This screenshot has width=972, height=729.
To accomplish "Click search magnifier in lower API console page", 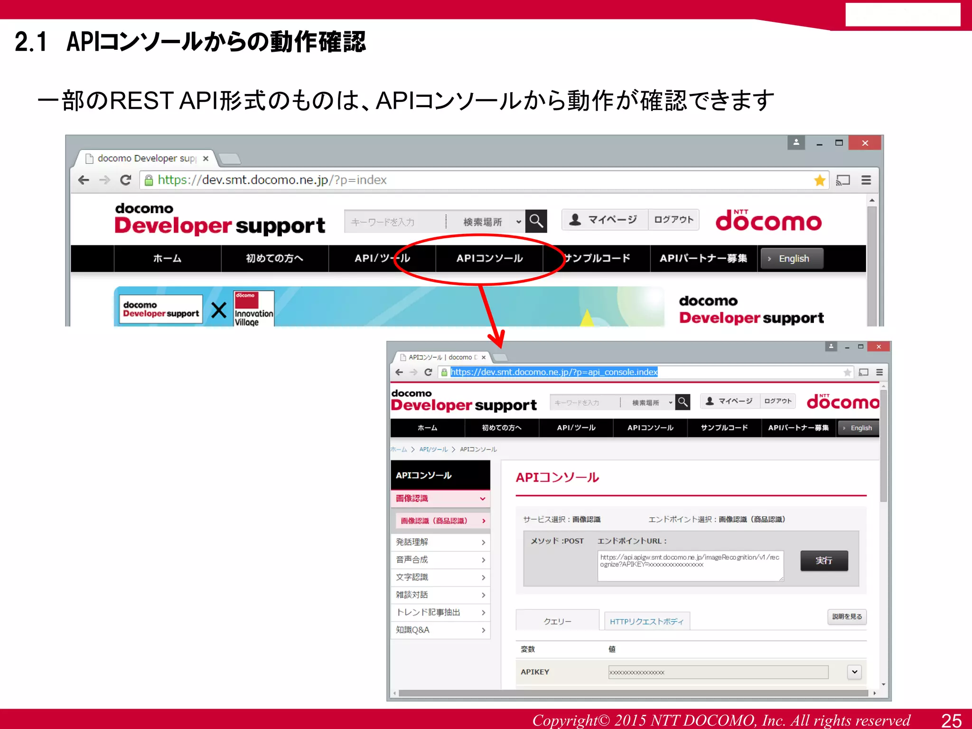I will (x=682, y=402).
